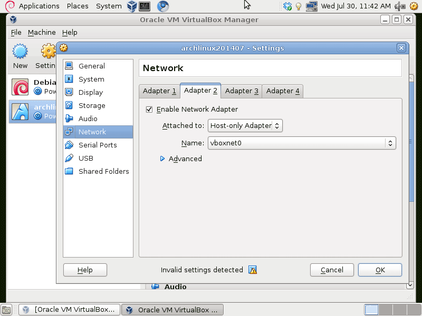Click the lightbulb tray icon
Screen dimensions: 422x316
click(x=299, y=6)
